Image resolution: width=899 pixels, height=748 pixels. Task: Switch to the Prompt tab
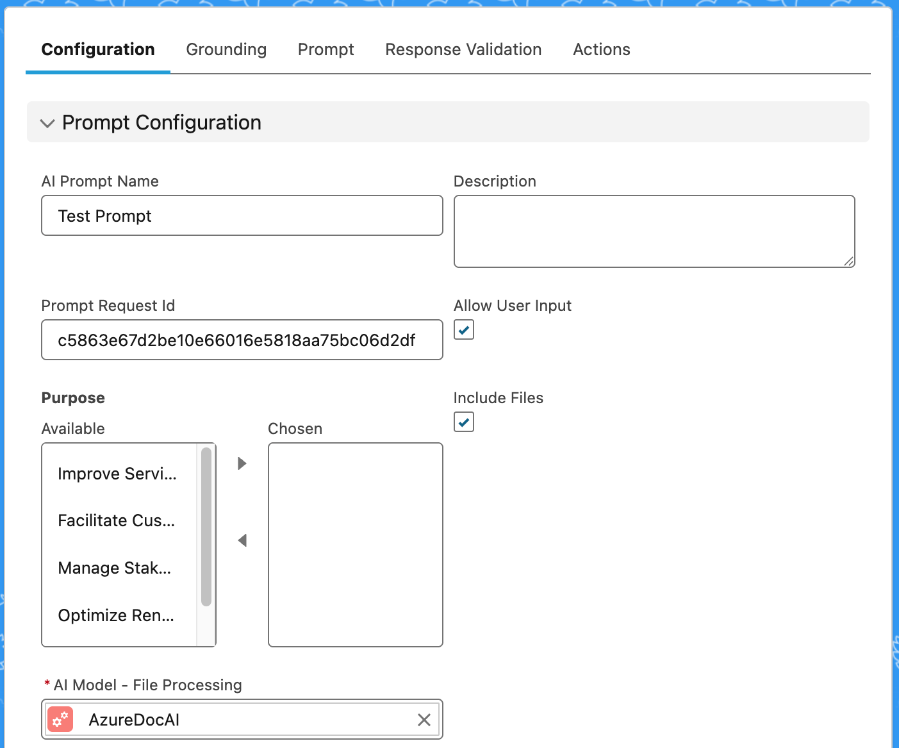click(x=326, y=49)
